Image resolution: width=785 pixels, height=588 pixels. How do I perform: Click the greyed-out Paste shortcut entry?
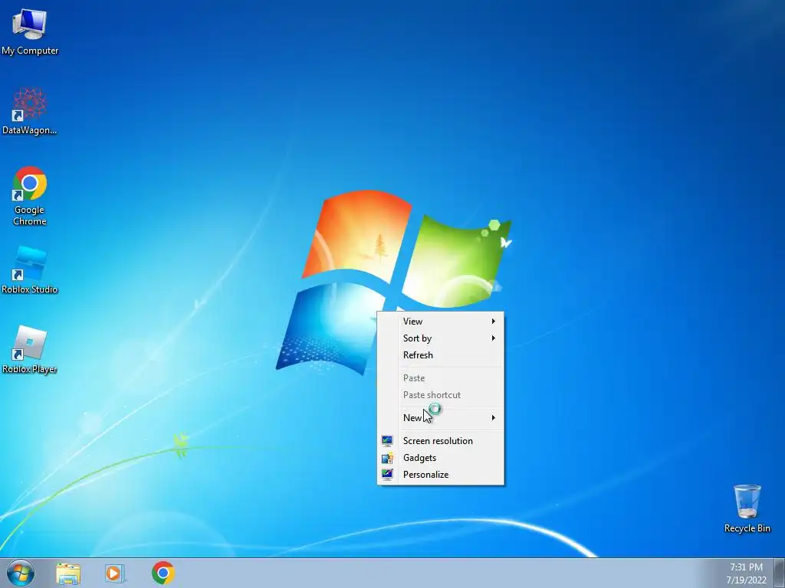point(441,395)
